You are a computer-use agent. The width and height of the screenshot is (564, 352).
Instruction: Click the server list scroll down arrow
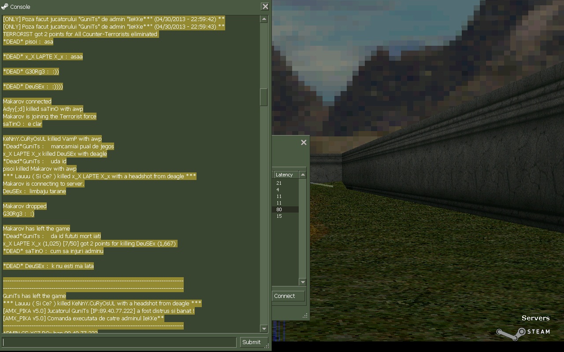coord(302,282)
